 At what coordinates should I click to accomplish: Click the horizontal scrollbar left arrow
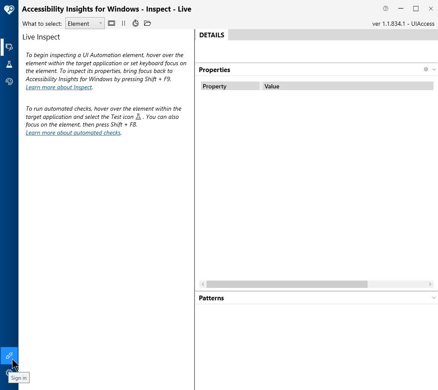[203, 284]
